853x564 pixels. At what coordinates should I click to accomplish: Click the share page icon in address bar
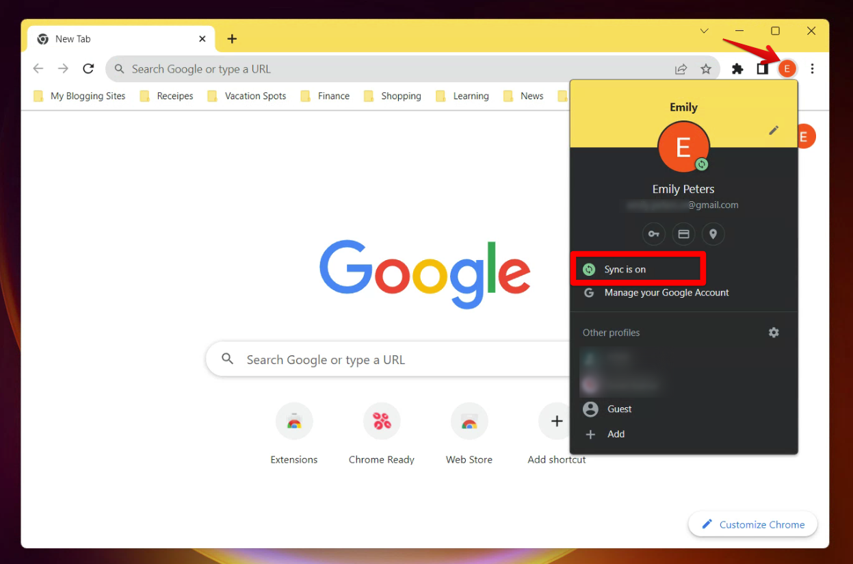(x=681, y=69)
